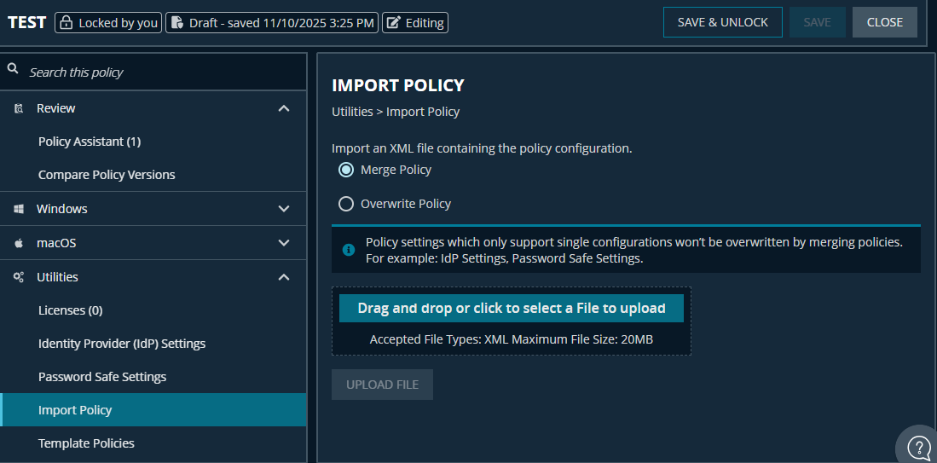Click the CLOSE button
The width and height of the screenshot is (937, 463).
(884, 22)
